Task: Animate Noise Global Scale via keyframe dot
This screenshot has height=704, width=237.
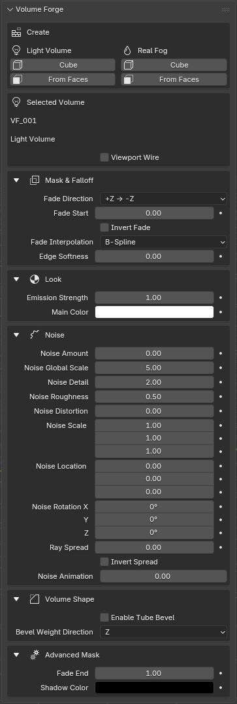Action: coord(221,368)
